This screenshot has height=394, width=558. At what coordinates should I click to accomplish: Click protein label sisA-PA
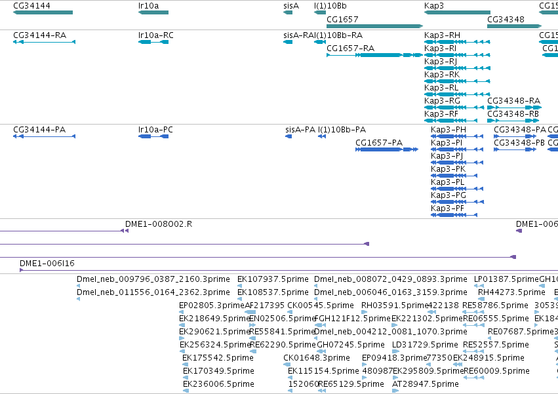point(300,130)
